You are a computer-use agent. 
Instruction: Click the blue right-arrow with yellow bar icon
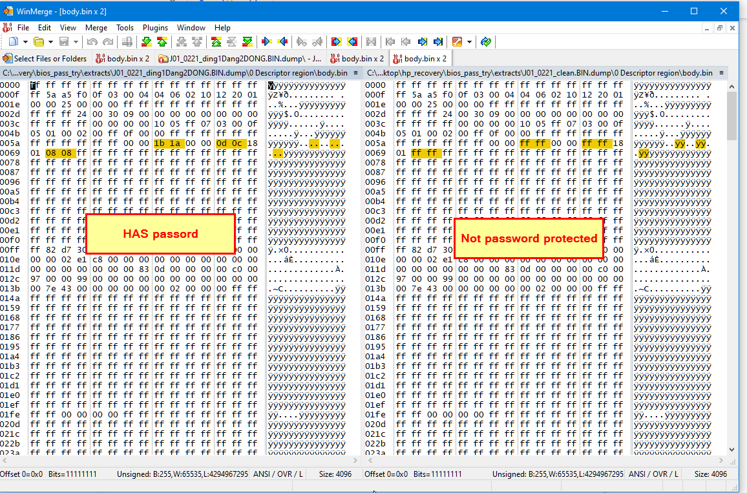[x=423, y=42]
